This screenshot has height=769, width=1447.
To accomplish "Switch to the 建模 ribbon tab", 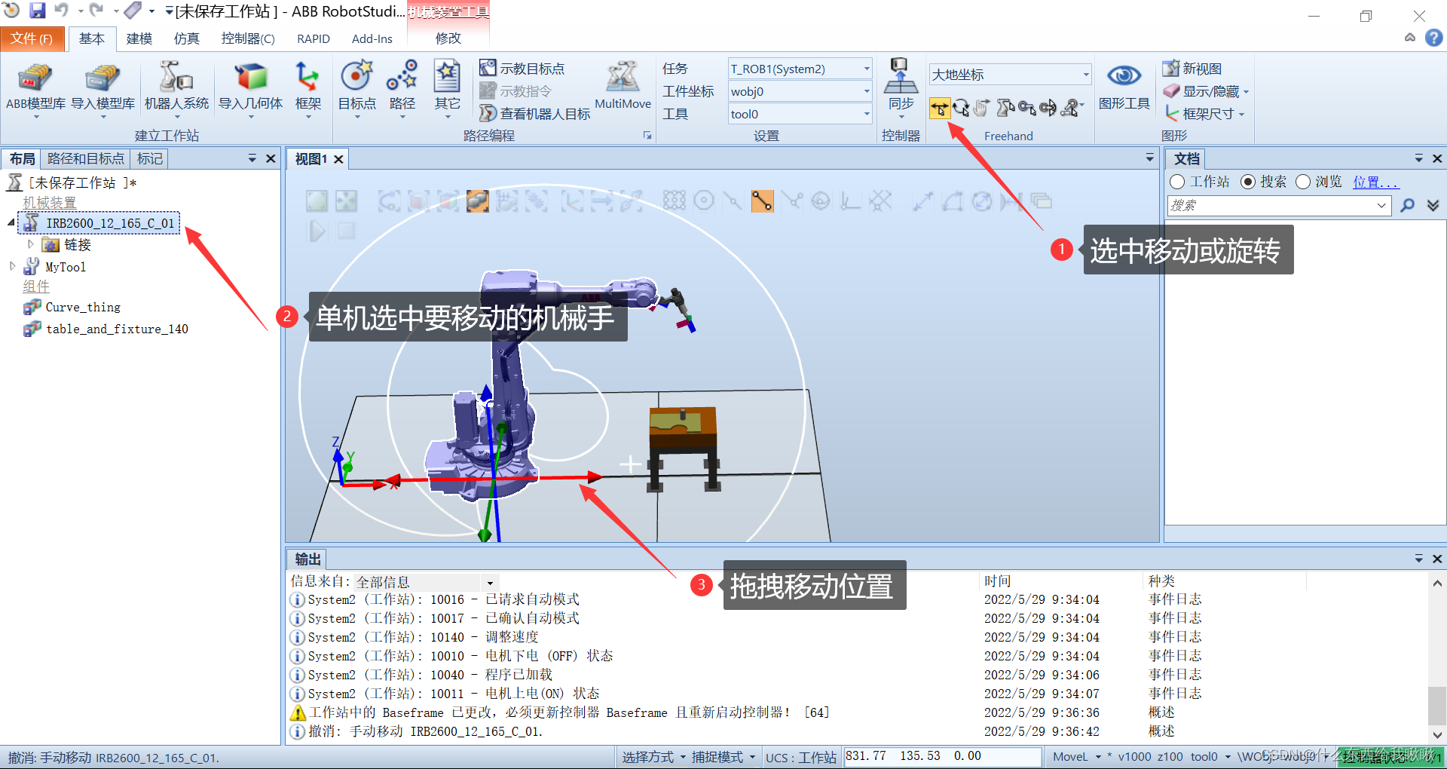I will click(x=139, y=38).
